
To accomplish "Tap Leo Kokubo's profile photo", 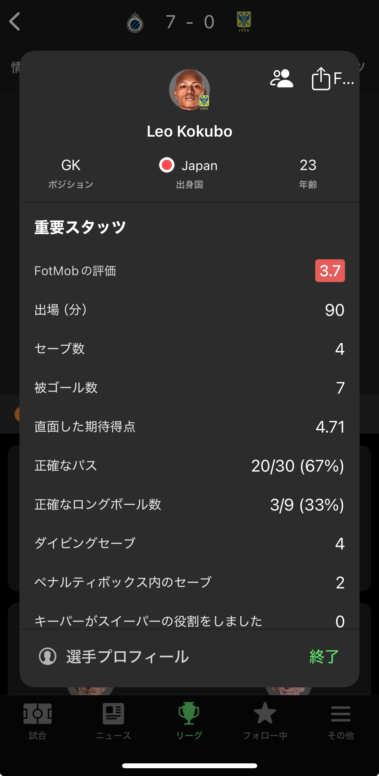I will point(189,90).
